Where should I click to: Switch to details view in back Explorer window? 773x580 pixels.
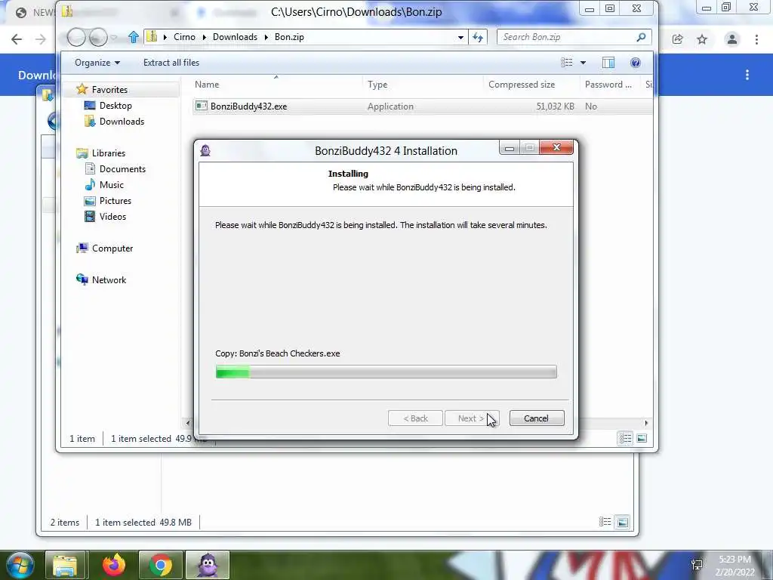(605, 522)
